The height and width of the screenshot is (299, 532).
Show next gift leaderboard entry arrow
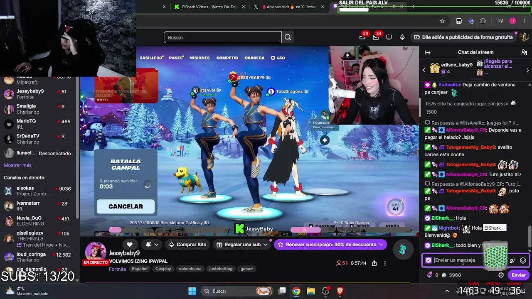(x=527, y=70)
